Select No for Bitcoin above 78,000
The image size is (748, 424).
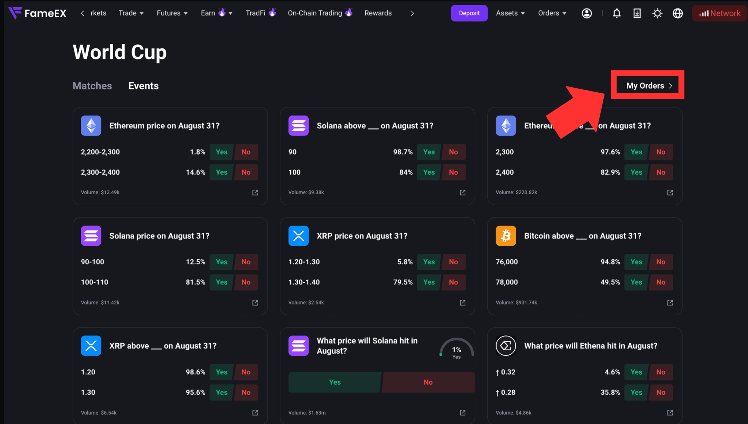661,283
